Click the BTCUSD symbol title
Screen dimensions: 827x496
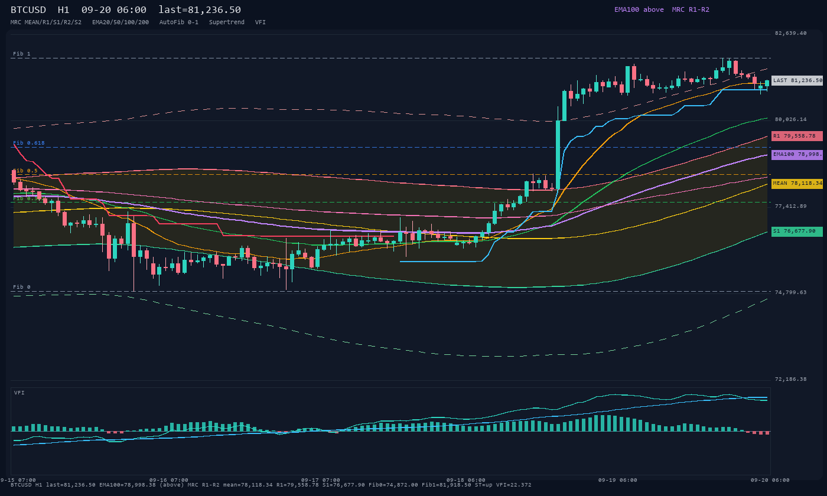(x=28, y=10)
